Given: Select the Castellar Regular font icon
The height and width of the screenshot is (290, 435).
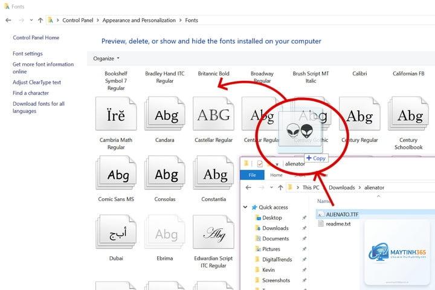Looking at the screenshot, I should click(214, 114).
